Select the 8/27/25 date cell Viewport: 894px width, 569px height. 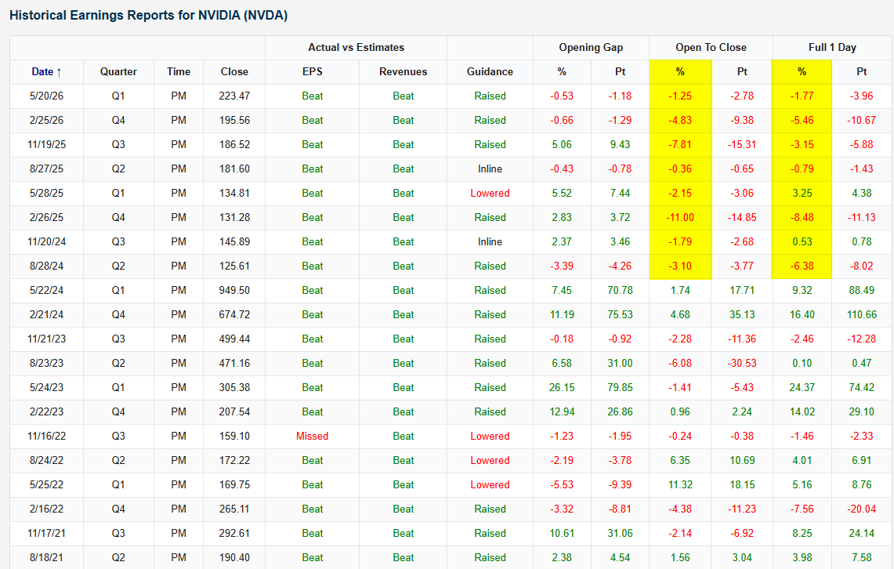click(x=46, y=169)
